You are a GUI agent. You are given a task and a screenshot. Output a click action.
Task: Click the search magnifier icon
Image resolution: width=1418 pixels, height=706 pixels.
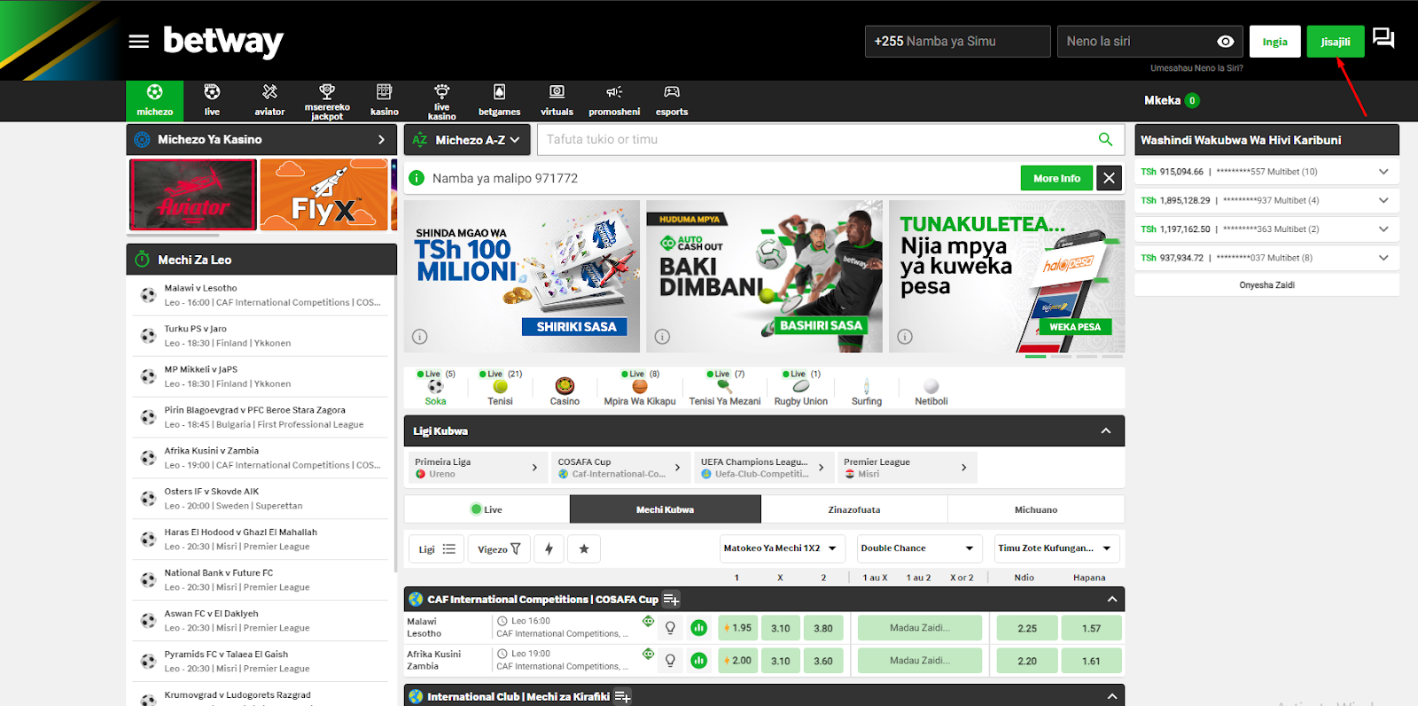click(x=1105, y=139)
